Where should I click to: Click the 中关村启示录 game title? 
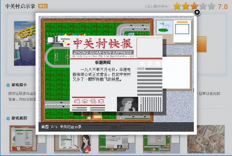pos(20,6)
